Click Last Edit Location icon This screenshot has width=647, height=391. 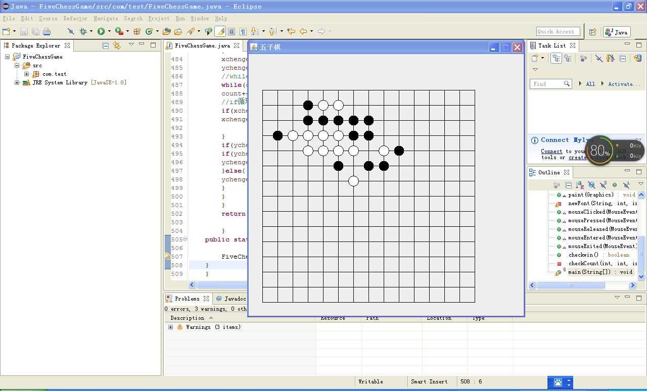coord(291,31)
